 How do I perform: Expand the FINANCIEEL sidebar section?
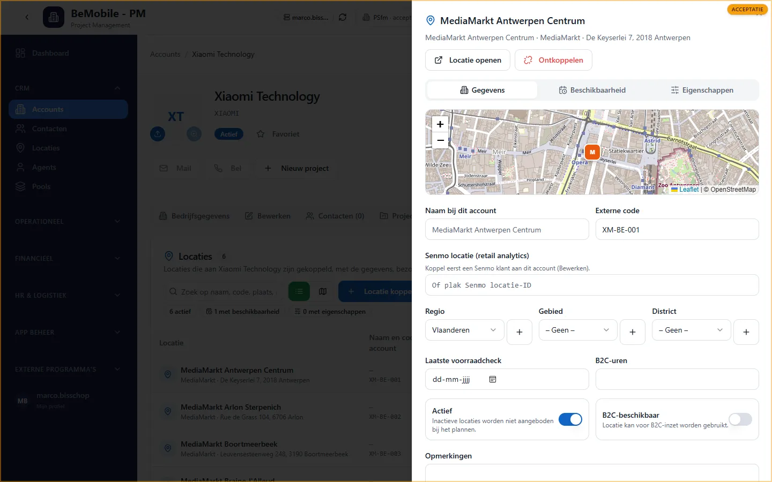pyautogui.click(x=68, y=258)
